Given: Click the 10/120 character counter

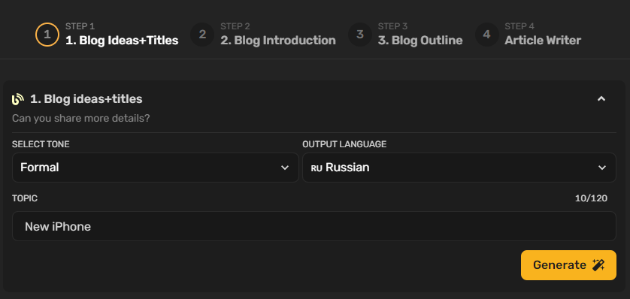Looking at the screenshot, I should (x=591, y=198).
